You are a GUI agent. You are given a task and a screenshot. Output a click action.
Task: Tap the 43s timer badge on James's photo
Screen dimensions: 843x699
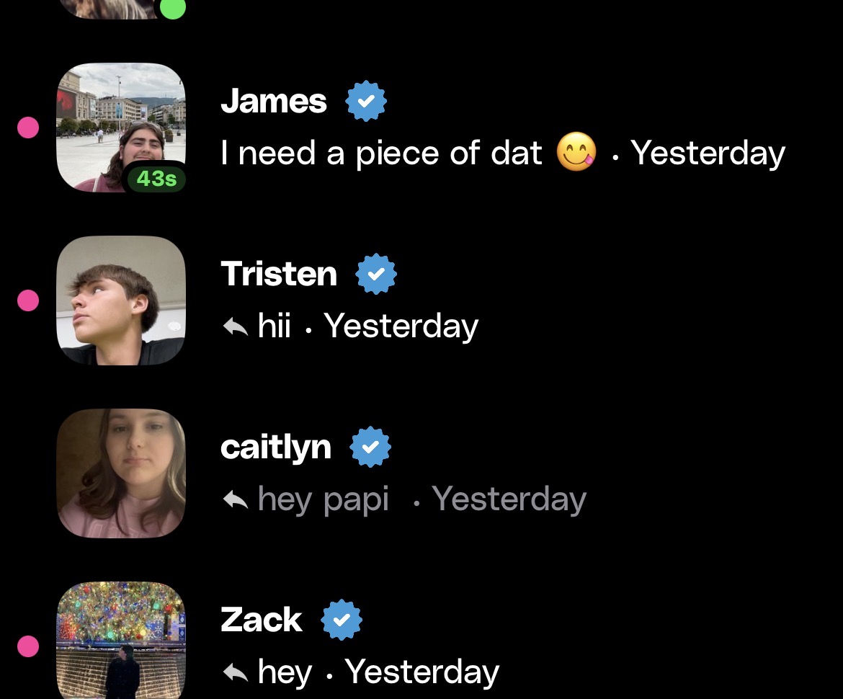156,179
